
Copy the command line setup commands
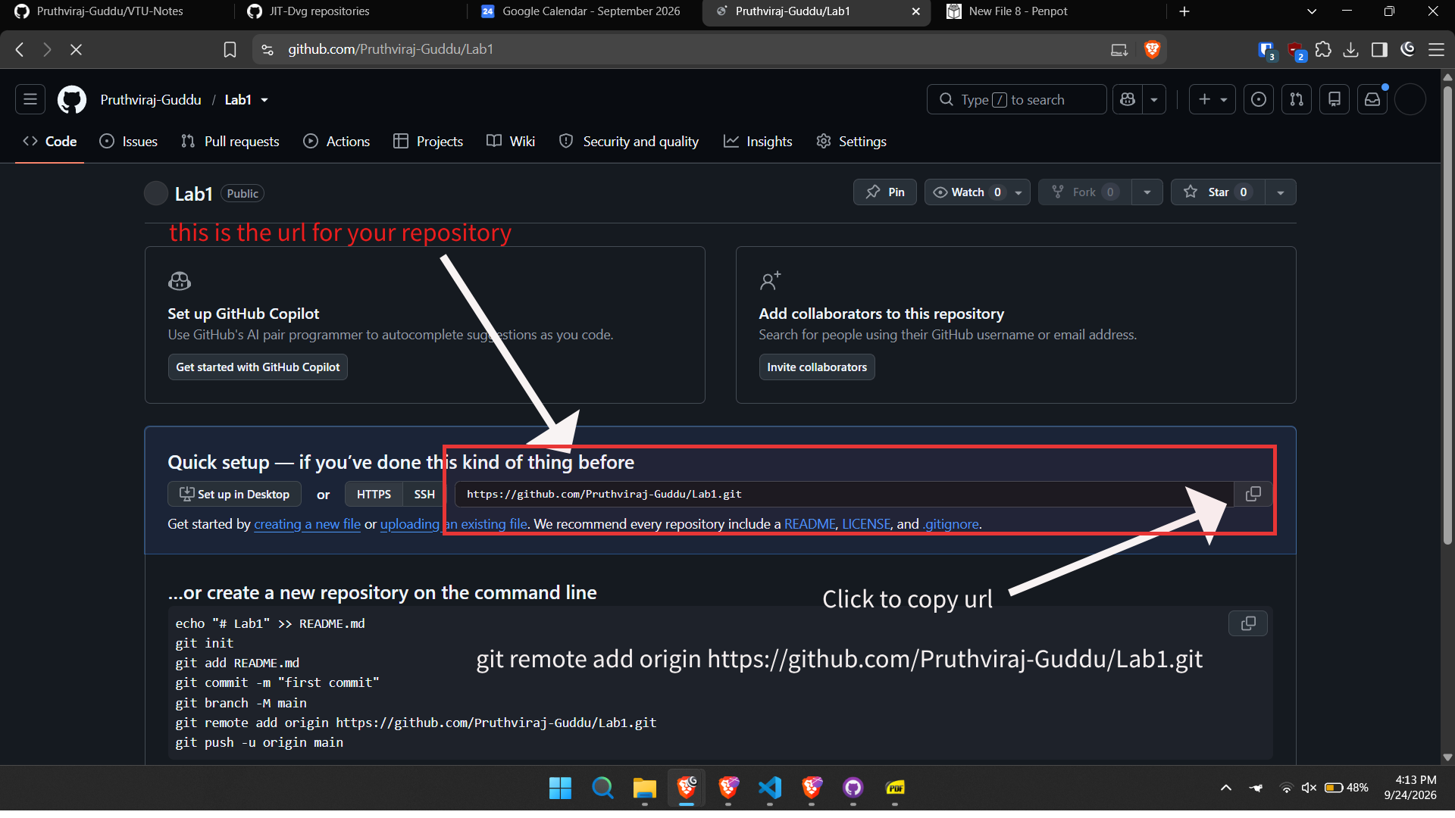pos(1248,623)
